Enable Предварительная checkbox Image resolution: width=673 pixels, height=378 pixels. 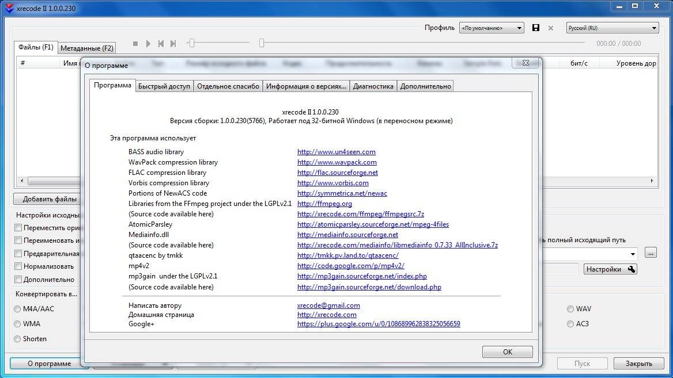18,254
